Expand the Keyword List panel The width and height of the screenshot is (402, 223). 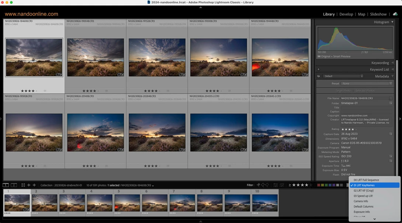(x=392, y=69)
